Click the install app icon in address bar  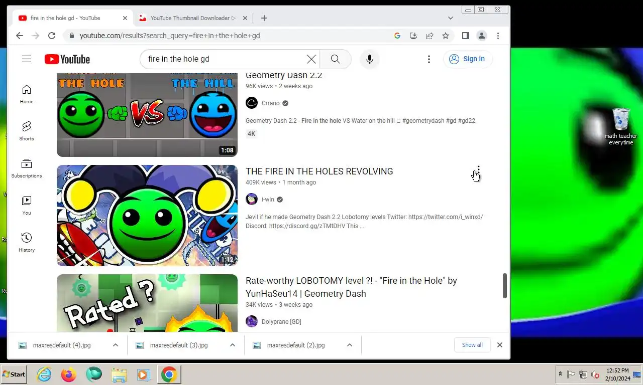tap(413, 36)
